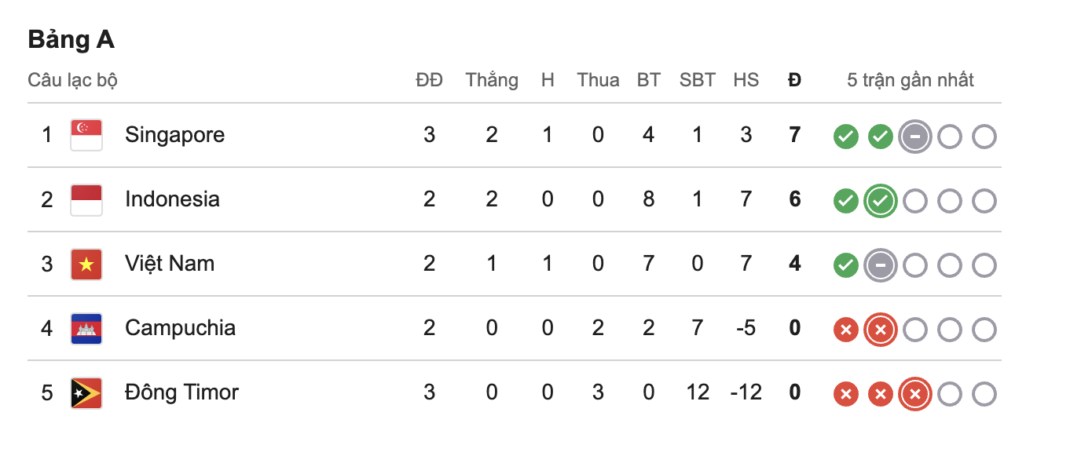Screen dimensions: 1070x456
Task: Click Đông Timor's first red loss icon
Action: pyautogui.click(x=846, y=395)
